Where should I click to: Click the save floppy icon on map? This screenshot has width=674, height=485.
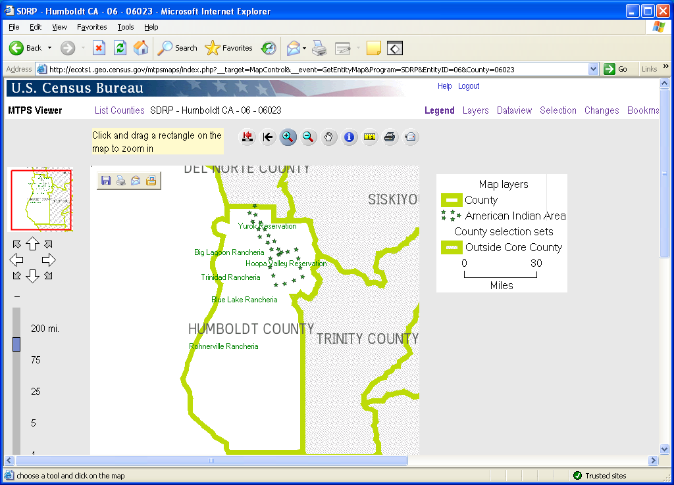click(106, 181)
